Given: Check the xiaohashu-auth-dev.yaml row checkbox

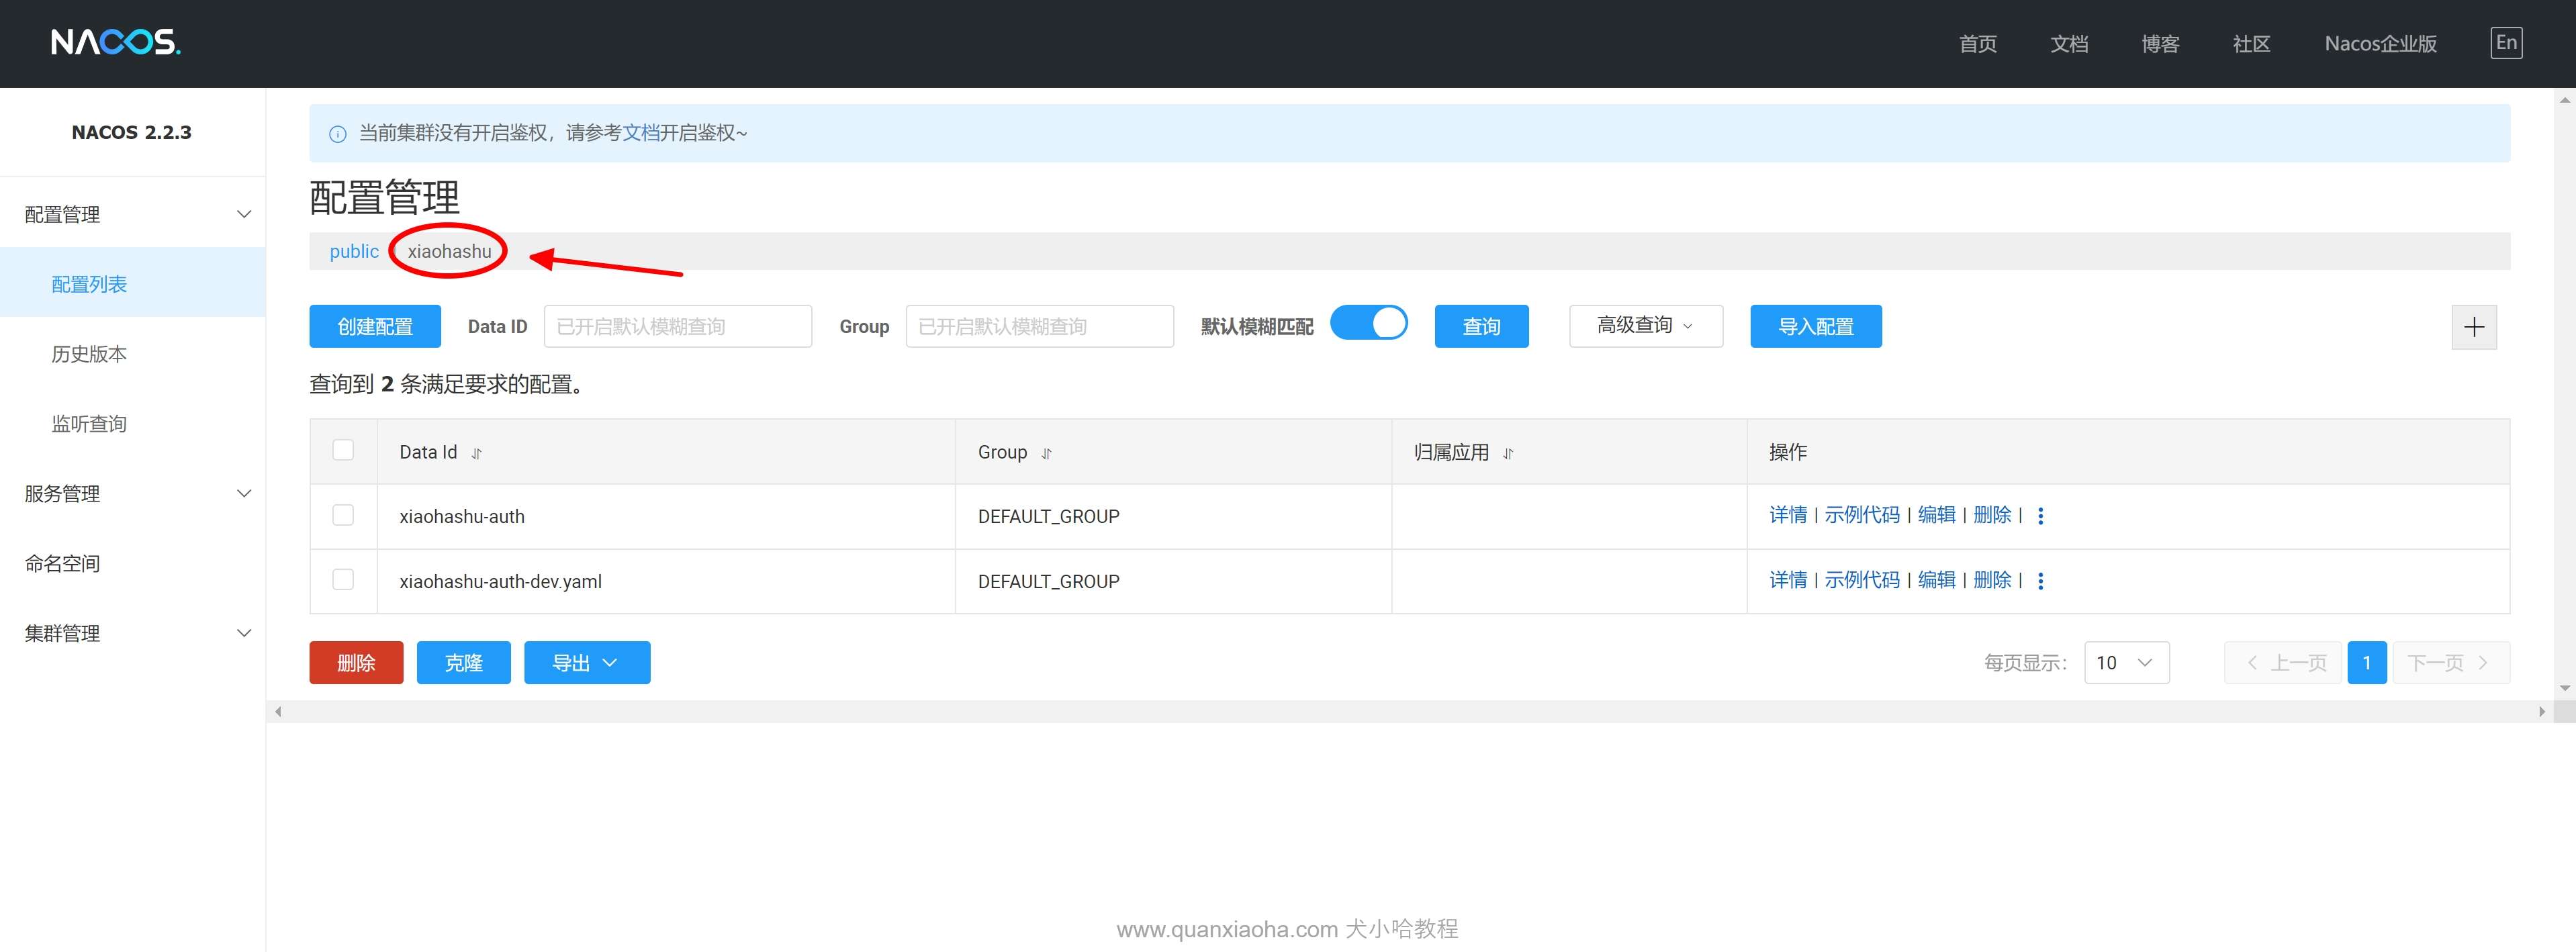Looking at the screenshot, I should coord(343,580).
